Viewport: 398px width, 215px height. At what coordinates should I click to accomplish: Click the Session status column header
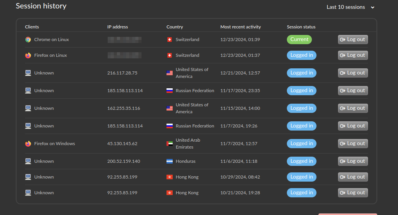tap(301, 27)
